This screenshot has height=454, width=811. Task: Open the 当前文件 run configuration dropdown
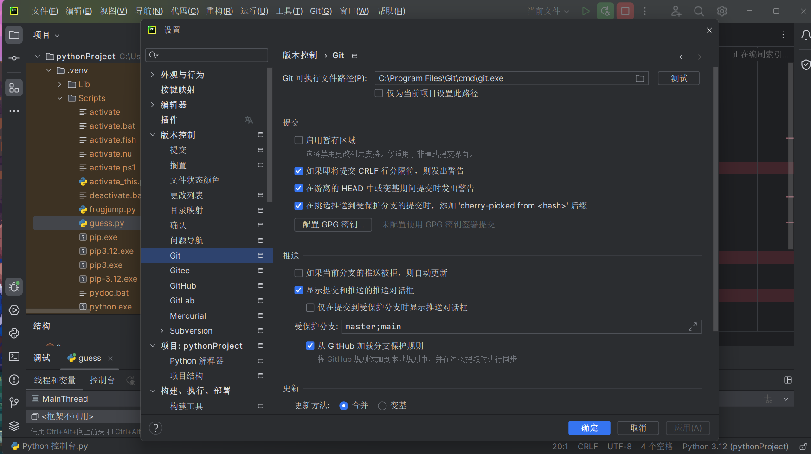pos(548,11)
